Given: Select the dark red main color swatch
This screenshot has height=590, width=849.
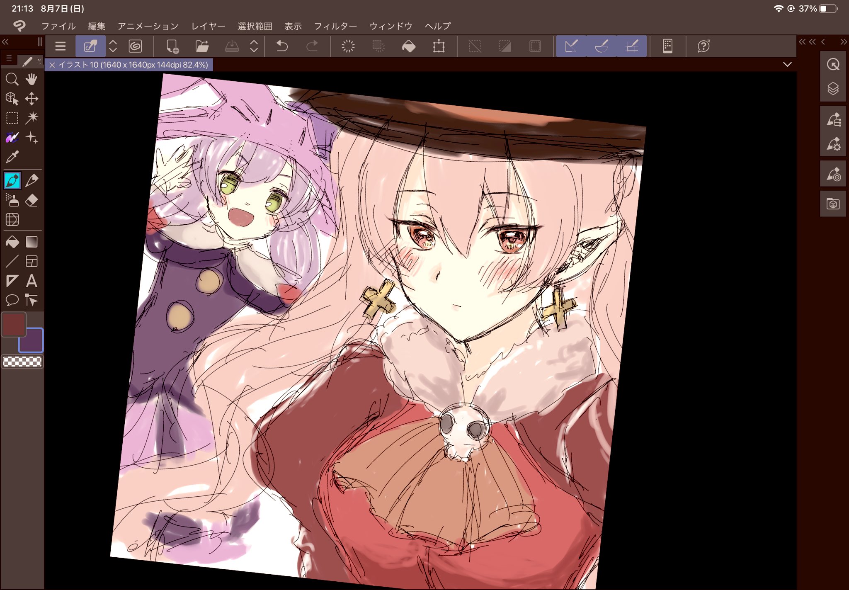Looking at the screenshot, I should pos(14,324).
